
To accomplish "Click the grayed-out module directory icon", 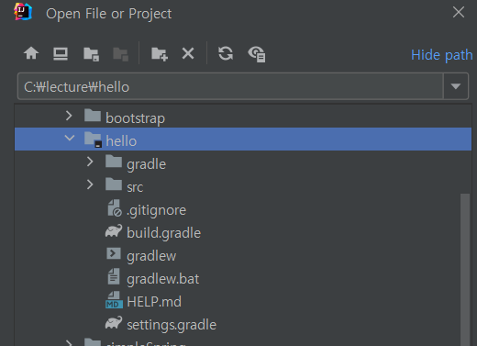I will pyautogui.click(x=120, y=54).
